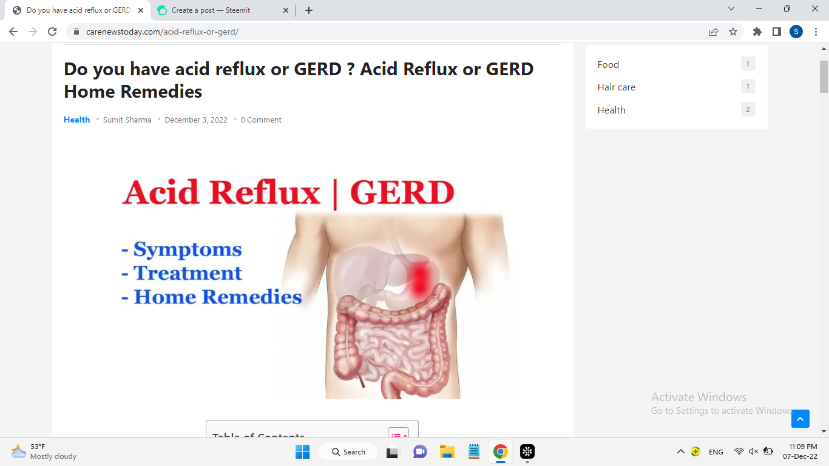
Task: Click the taskbar Search box
Action: [348, 452]
